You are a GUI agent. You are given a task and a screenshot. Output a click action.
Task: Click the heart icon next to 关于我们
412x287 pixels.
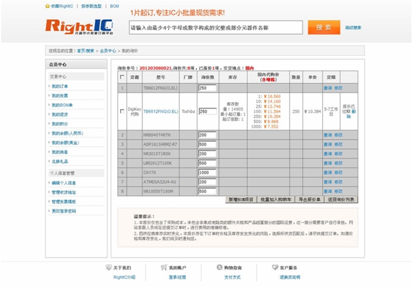[109, 267]
